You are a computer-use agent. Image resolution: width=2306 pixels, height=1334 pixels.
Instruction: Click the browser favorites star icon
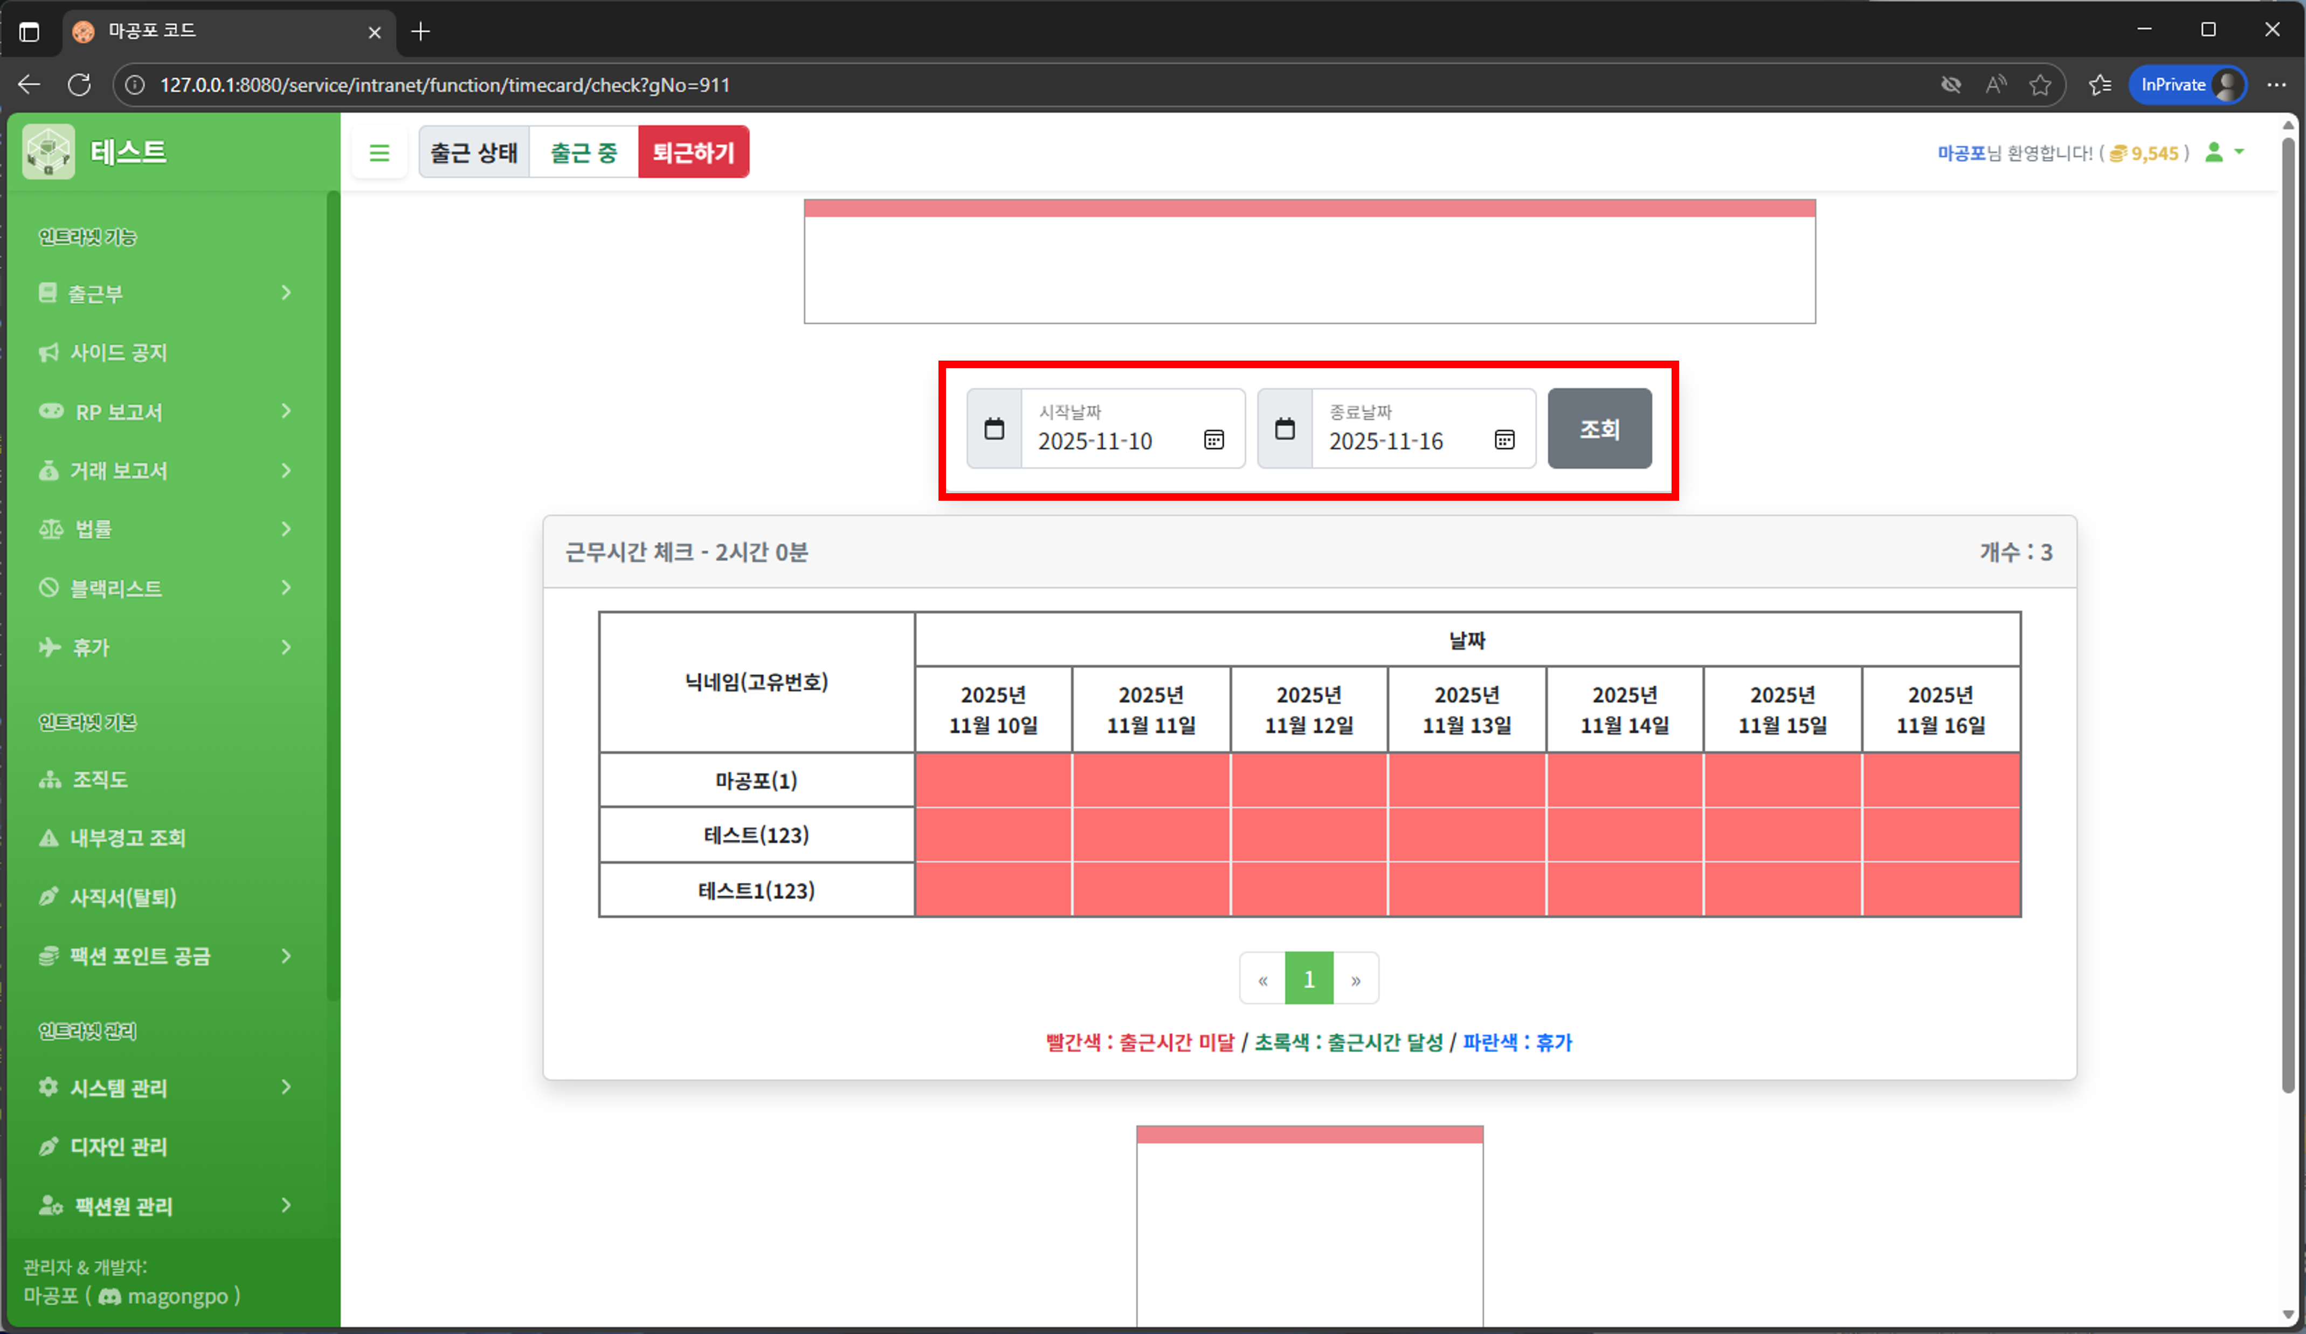2040,85
